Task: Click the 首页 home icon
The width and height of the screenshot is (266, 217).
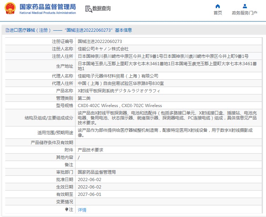Action: point(218,6)
